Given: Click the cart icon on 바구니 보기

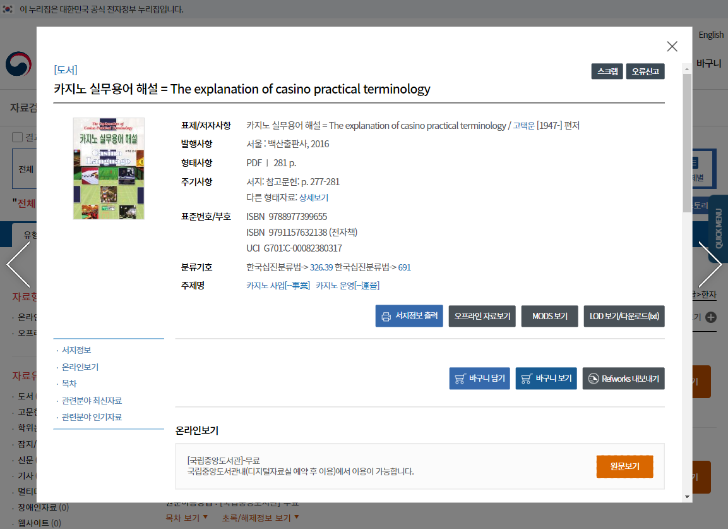Looking at the screenshot, I should tap(526, 379).
